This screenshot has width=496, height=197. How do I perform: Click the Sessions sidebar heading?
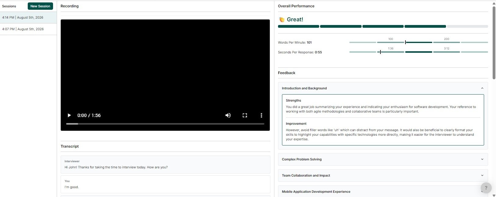[x=9, y=6]
